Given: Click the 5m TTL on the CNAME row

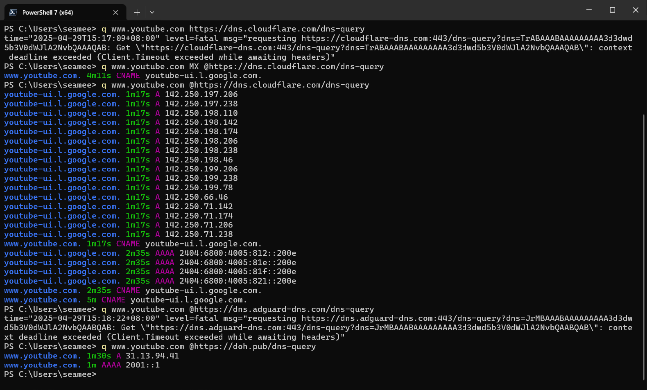Looking at the screenshot, I should 92,300.
